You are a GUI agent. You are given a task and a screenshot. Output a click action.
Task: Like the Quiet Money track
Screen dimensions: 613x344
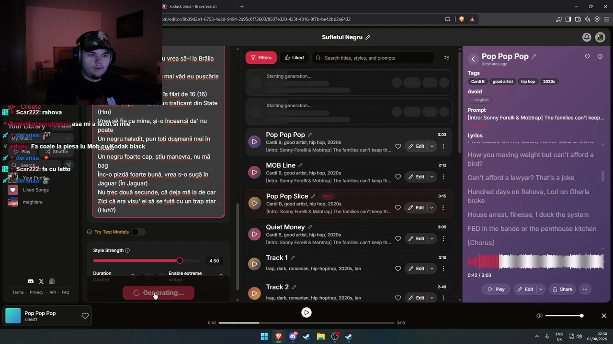(398, 238)
